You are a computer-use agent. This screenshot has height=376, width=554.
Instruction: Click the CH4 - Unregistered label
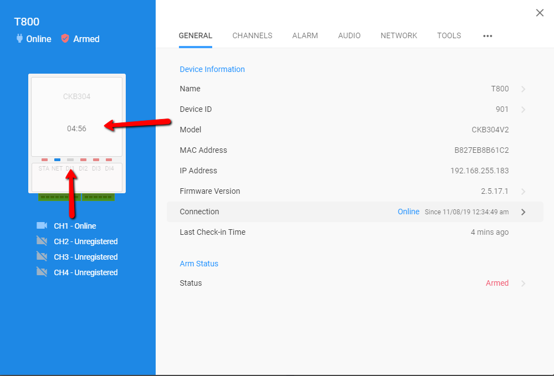coord(85,272)
